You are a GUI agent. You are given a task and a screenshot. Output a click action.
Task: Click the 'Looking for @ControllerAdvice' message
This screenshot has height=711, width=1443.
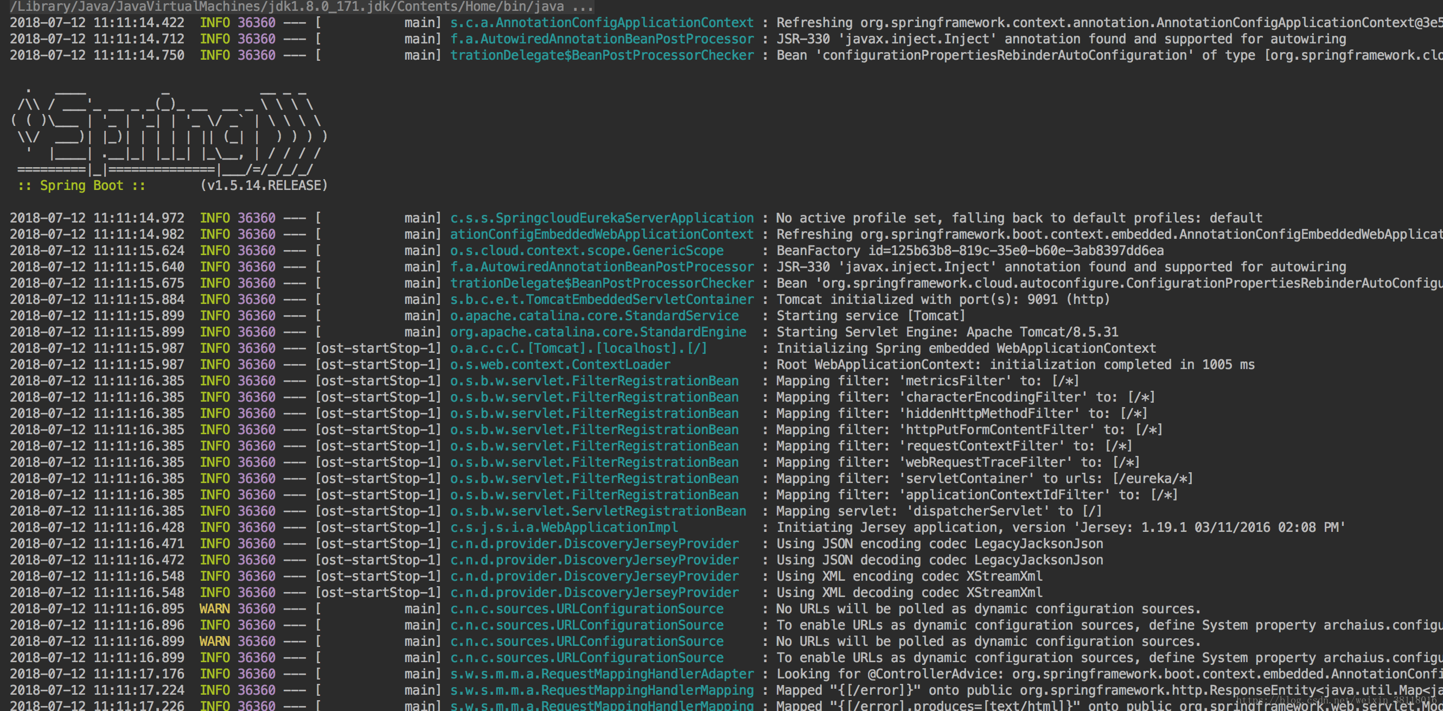1109,673
